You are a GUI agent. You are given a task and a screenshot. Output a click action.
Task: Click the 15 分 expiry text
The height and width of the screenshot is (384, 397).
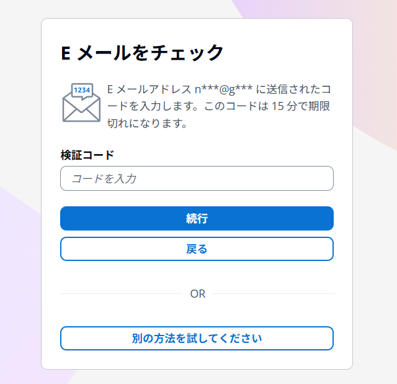[x=285, y=106]
